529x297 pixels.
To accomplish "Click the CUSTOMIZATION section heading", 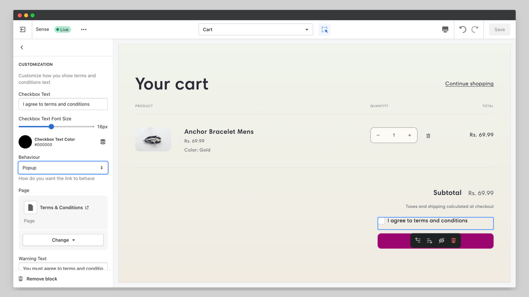I will point(36,64).
